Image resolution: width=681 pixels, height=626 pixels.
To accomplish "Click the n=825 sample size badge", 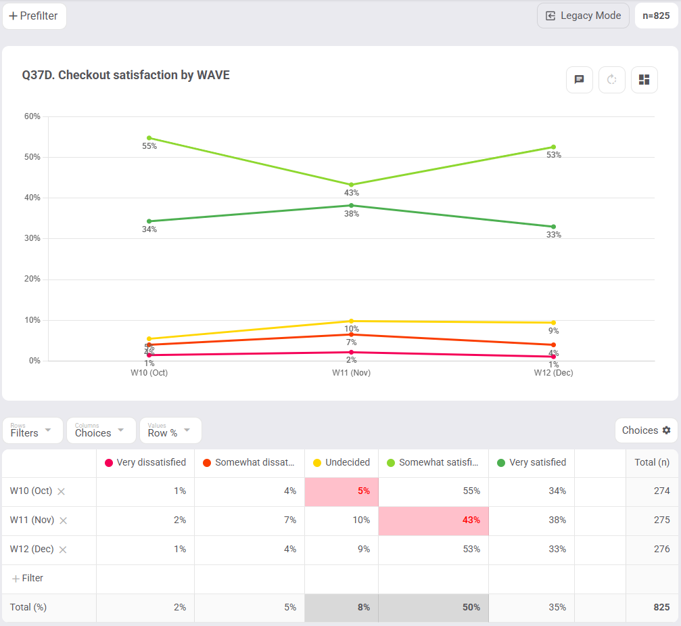I will pyautogui.click(x=656, y=16).
